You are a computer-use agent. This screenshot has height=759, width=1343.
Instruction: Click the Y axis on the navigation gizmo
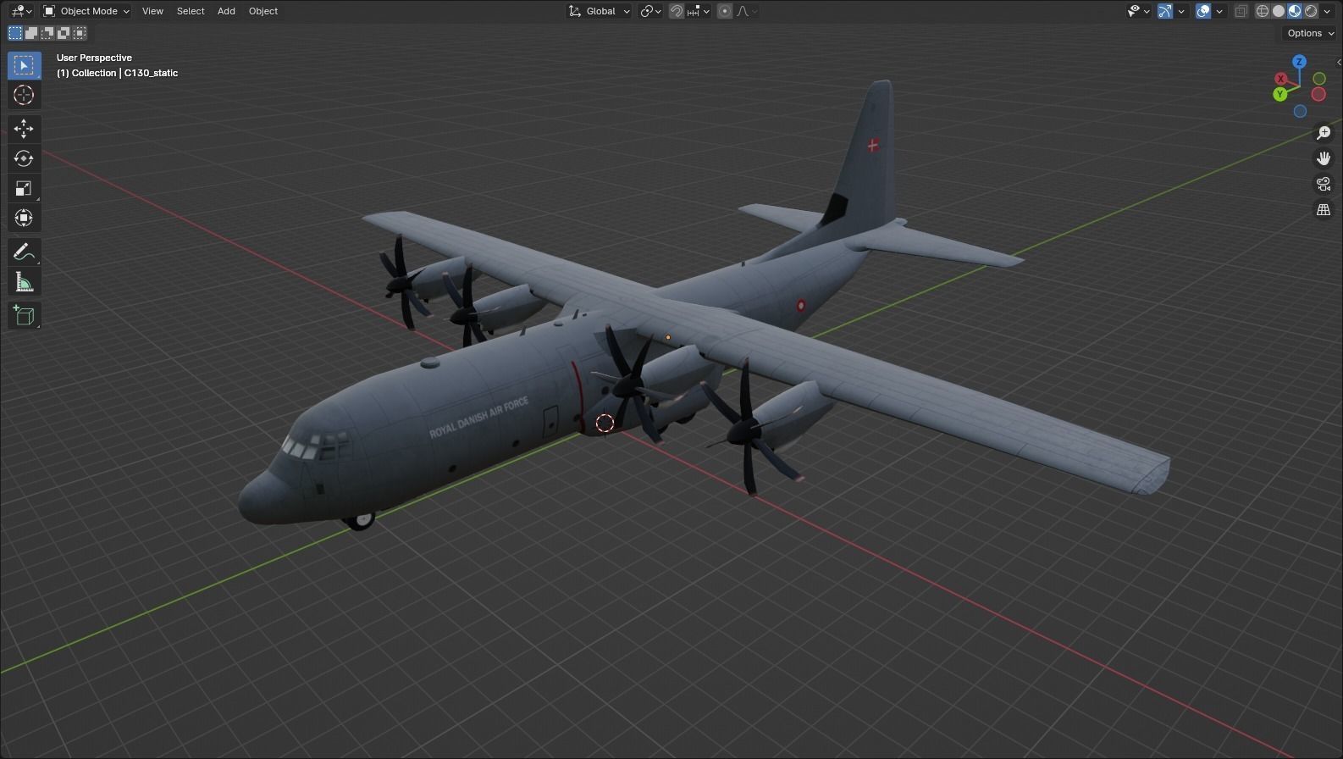(1280, 94)
